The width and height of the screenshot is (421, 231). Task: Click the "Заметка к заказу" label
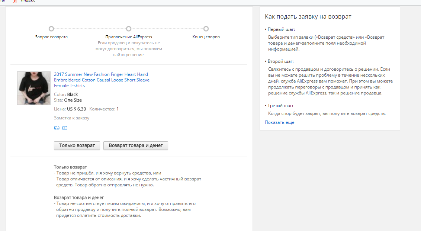[71, 118]
